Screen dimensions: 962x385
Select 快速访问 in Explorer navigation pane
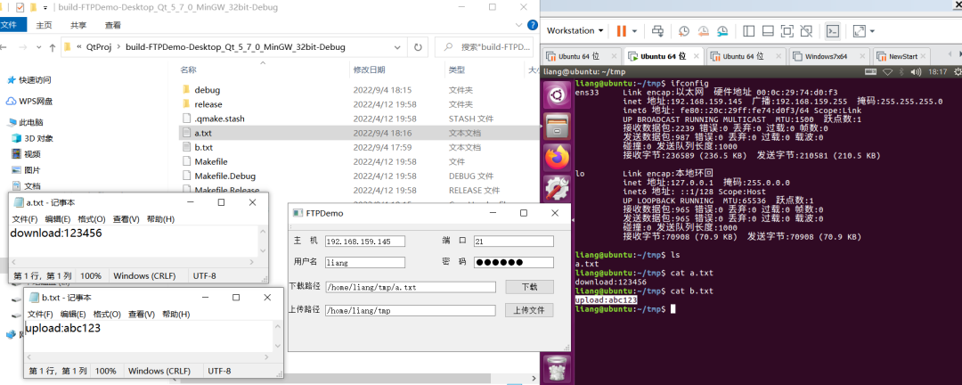tap(29, 80)
